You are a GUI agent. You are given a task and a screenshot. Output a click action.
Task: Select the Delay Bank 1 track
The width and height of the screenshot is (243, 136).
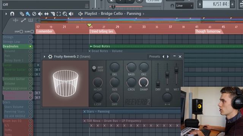point(14,60)
